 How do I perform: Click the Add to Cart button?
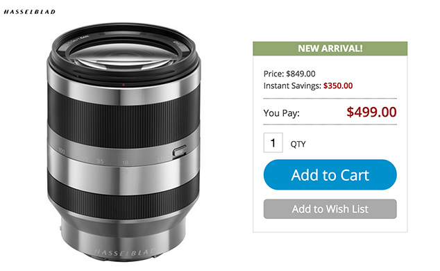330,174
